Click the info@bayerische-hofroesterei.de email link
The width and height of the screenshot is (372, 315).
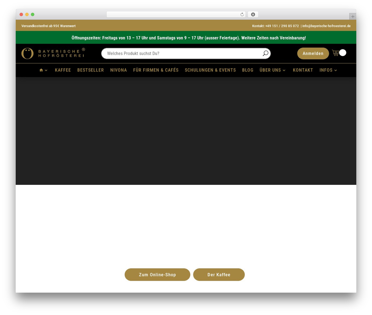[326, 26]
